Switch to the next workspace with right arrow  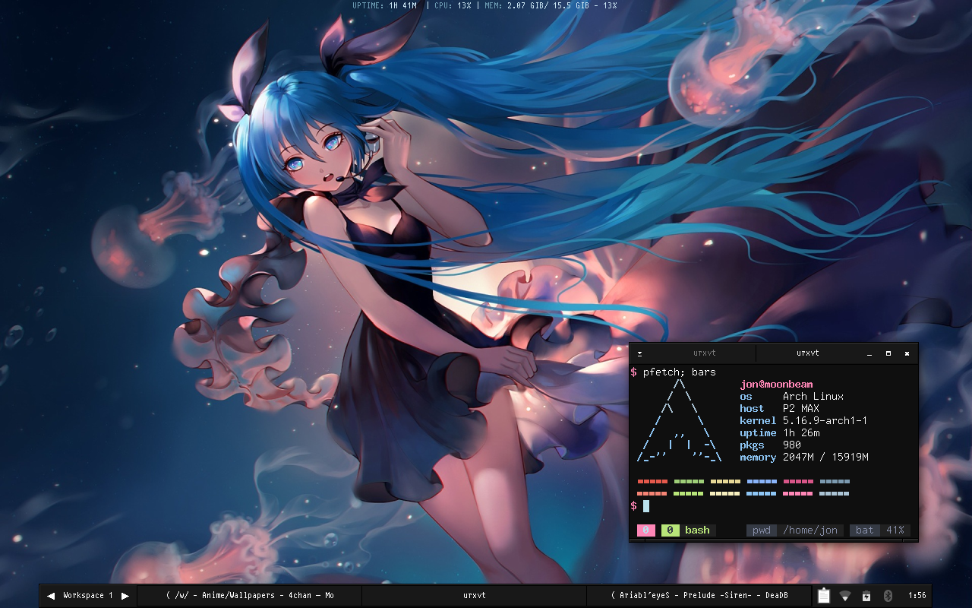tap(125, 596)
